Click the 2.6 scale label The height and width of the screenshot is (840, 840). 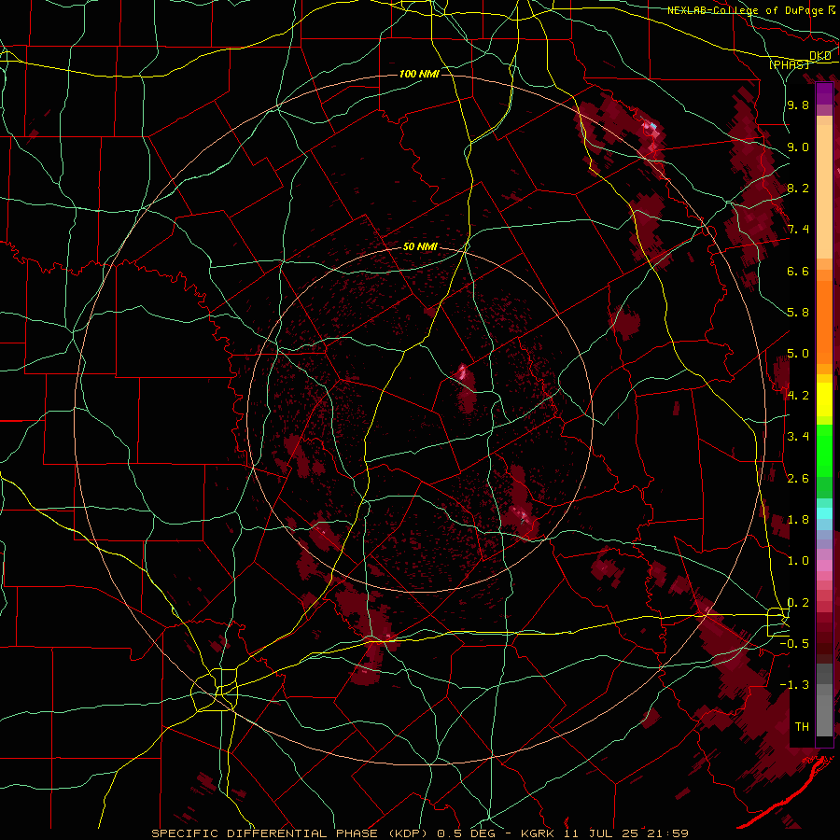798,479
